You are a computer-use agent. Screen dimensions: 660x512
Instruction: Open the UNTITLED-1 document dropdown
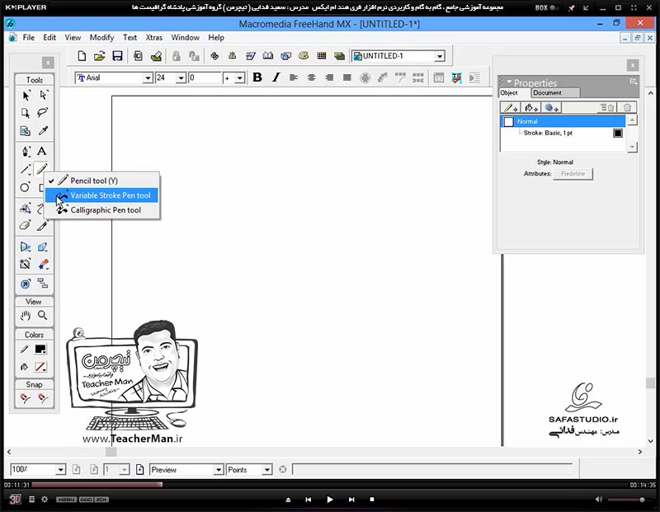(440, 56)
